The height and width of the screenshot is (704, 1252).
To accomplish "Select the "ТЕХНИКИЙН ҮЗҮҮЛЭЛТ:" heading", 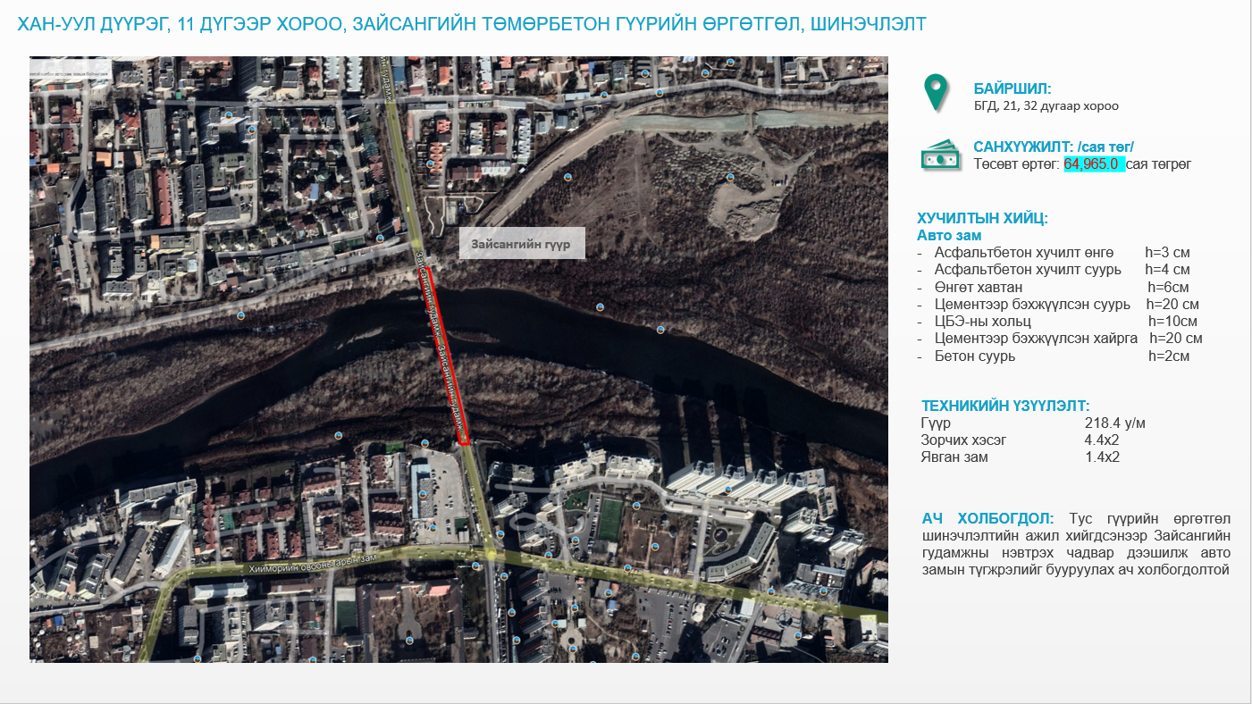I will (x=1005, y=405).
